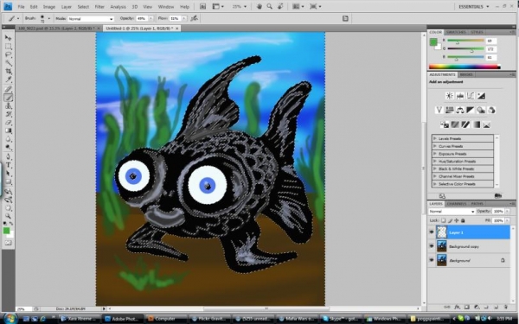The height and width of the screenshot is (324, 519).
Task: Select the Brush tool in toolbox
Action: click(x=8, y=98)
